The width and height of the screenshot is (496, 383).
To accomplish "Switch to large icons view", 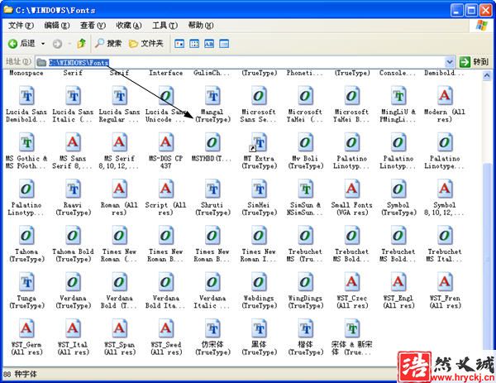I will click(179, 44).
